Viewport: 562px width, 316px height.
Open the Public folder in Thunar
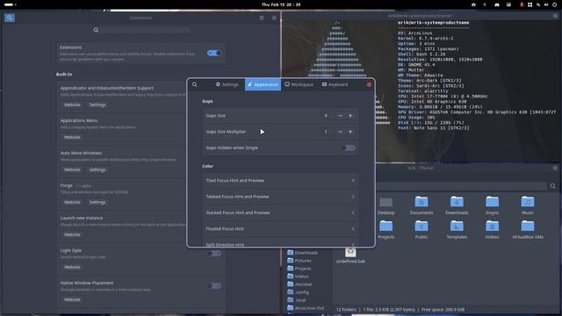pyautogui.click(x=421, y=230)
